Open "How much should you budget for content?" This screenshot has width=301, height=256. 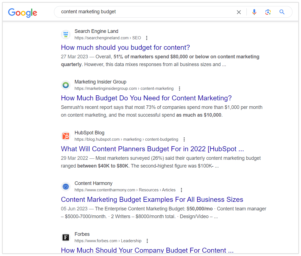125,48
